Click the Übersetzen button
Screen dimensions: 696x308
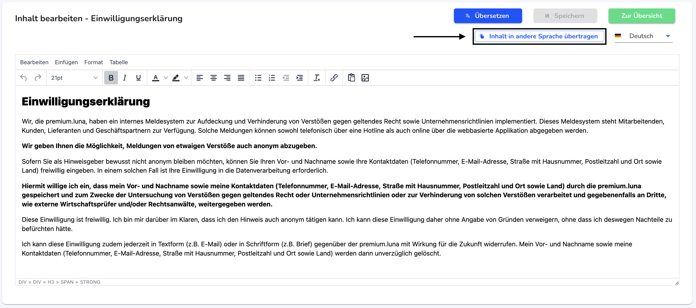pyautogui.click(x=488, y=16)
